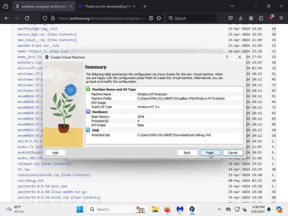The width and height of the screenshot is (288, 216).
Task: Click the Hardware section icon
Action: click(x=88, y=112)
